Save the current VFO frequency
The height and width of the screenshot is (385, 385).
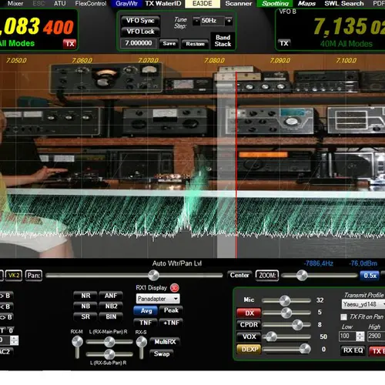pyautogui.click(x=169, y=44)
